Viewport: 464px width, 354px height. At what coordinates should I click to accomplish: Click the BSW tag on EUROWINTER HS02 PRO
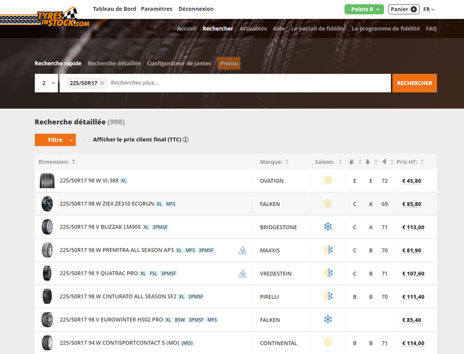(x=179, y=320)
